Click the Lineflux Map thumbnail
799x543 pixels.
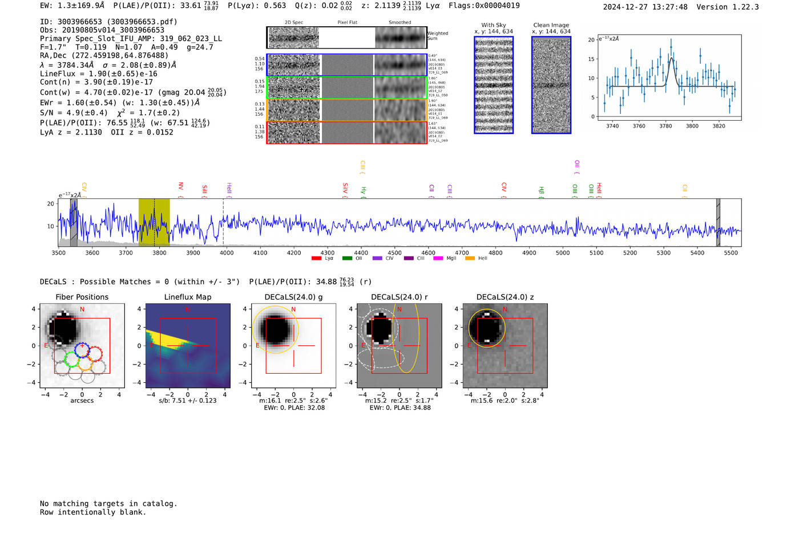(x=188, y=346)
